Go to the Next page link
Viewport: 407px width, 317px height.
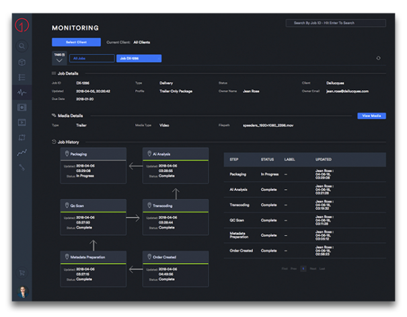click(313, 269)
